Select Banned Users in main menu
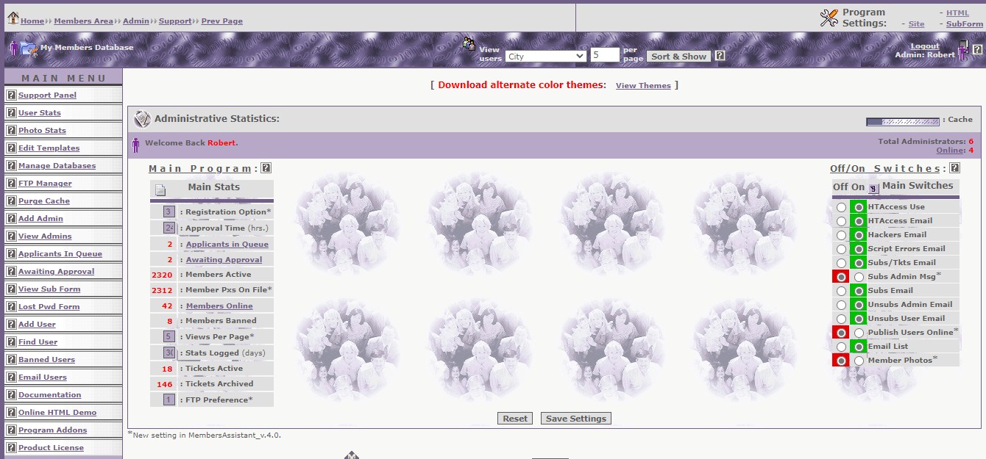Screen dimensions: 986x459 click(x=46, y=360)
